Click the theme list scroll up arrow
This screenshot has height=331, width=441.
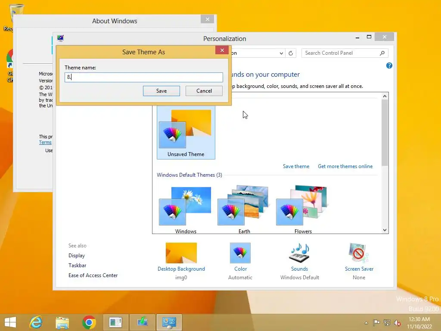(x=385, y=96)
